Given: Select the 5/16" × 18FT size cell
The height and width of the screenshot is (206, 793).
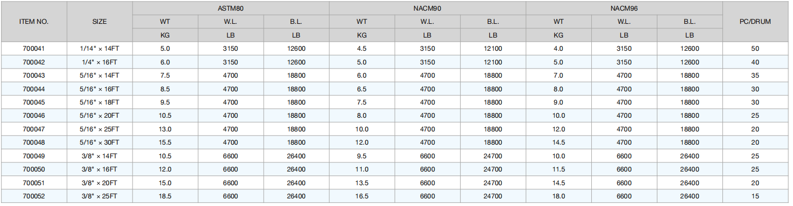Looking at the screenshot, I should point(100,102).
